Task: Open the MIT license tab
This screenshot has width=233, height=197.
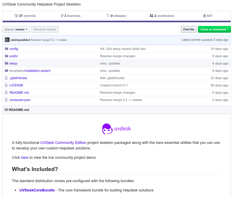Action: pyautogui.click(x=208, y=16)
